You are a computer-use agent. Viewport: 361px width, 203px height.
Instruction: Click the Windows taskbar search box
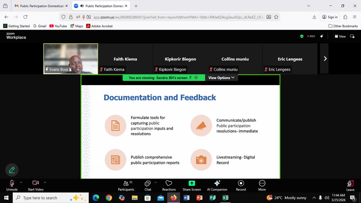51,198
